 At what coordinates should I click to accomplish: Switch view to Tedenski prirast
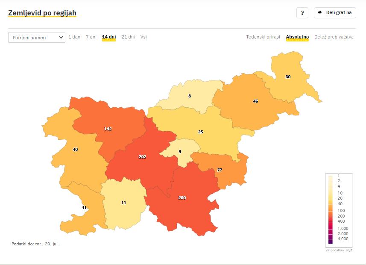click(263, 37)
